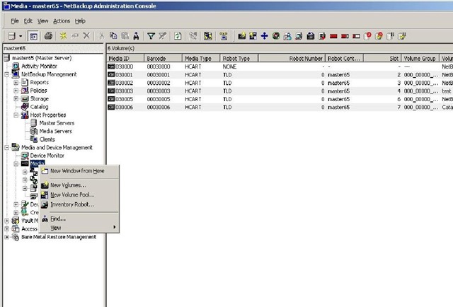This screenshot has height=307, width=453.
Task: Sort by Media ID column header
Action: coord(125,58)
